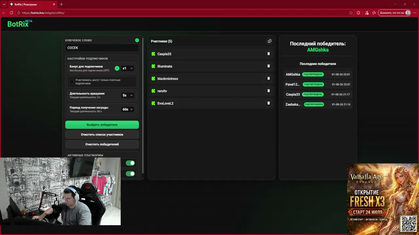This screenshot has width=419, height=235.
Task: Click the info icon beside subscriber bonus
Action: [117, 68]
